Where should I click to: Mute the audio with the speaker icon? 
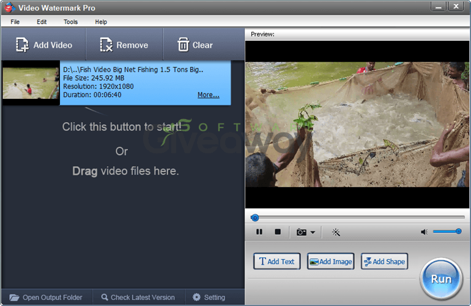(x=424, y=232)
